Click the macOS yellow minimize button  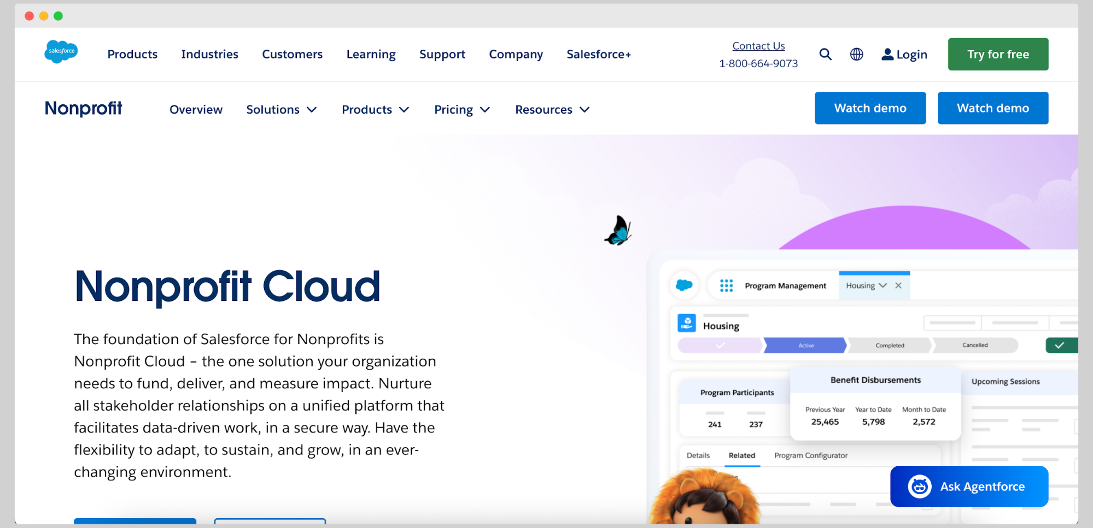(44, 16)
